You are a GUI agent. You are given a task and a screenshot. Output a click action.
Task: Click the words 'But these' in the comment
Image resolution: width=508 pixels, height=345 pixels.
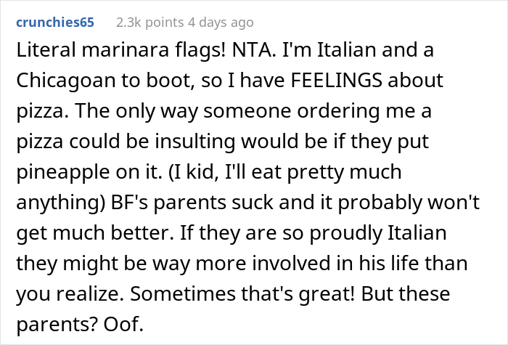coord(406,293)
